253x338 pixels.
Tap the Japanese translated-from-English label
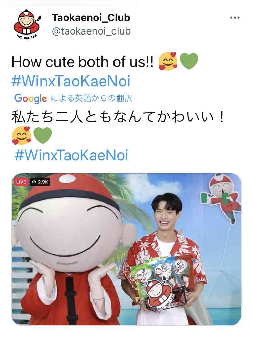[91, 98]
